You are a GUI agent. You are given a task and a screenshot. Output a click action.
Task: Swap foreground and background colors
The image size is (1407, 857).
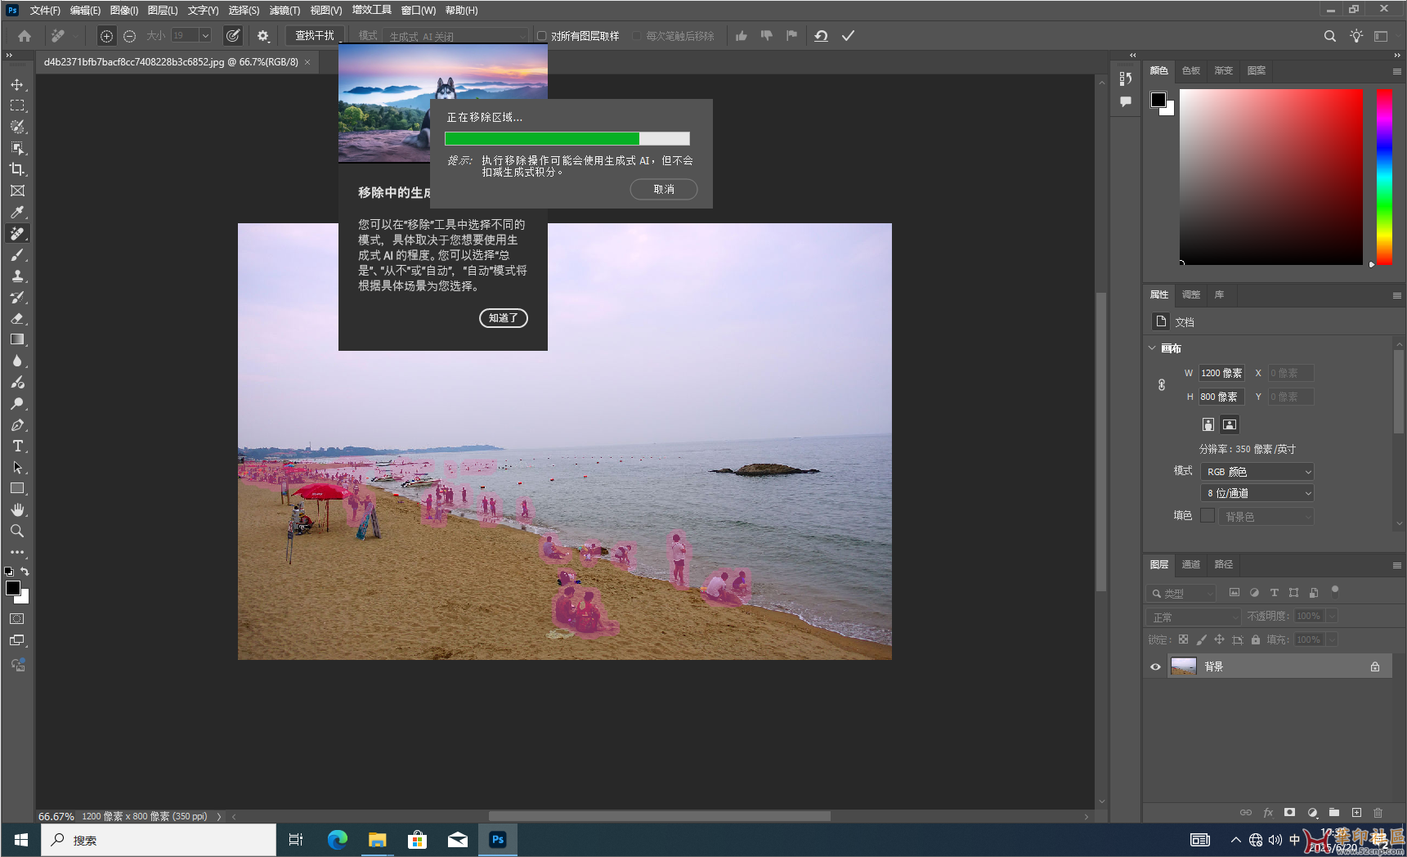pos(25,572)
